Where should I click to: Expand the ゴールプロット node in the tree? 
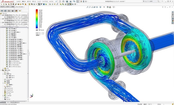(3, 95)
